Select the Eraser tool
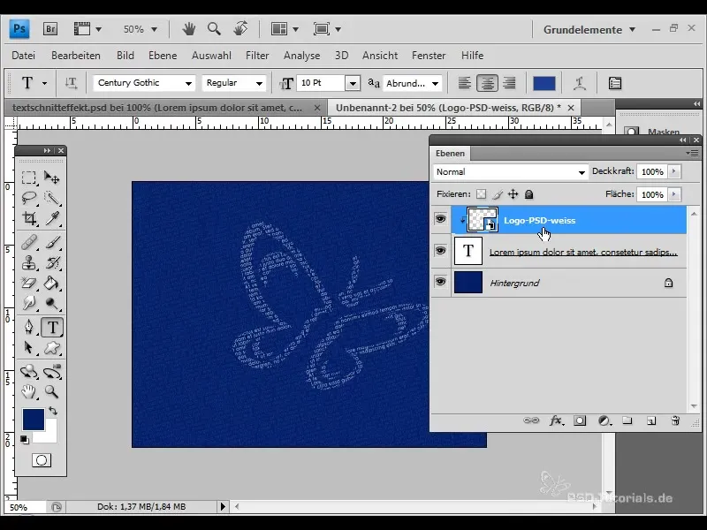The image size is (707, 530). pos(29,283)
